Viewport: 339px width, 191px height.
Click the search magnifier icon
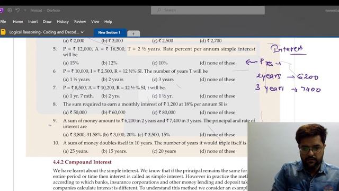(159, 10)
